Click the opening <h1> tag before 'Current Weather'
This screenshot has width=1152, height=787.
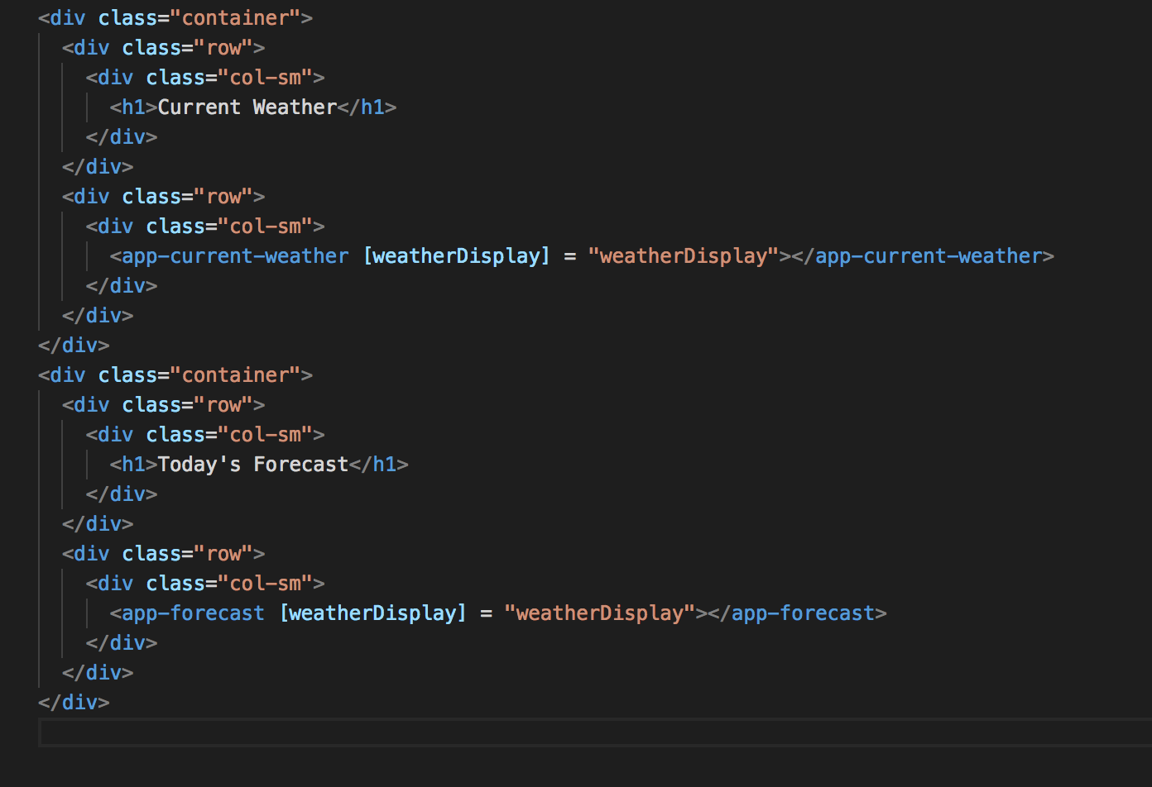pos(134,107)
